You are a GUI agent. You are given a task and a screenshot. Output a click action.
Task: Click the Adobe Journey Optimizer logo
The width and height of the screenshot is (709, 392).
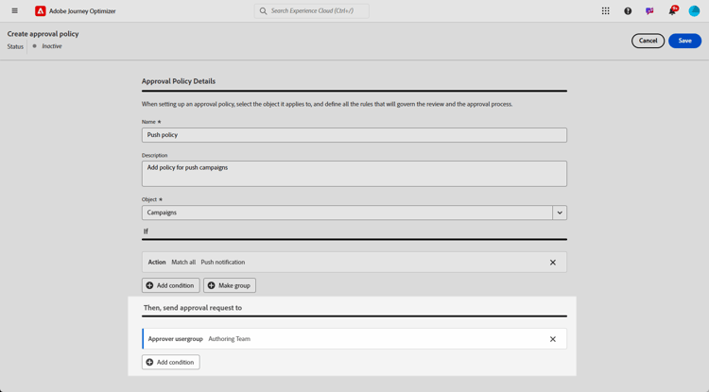coord(41,10)
